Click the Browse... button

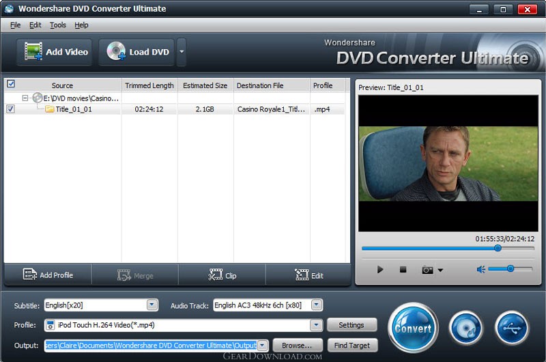tap(297, 346)
